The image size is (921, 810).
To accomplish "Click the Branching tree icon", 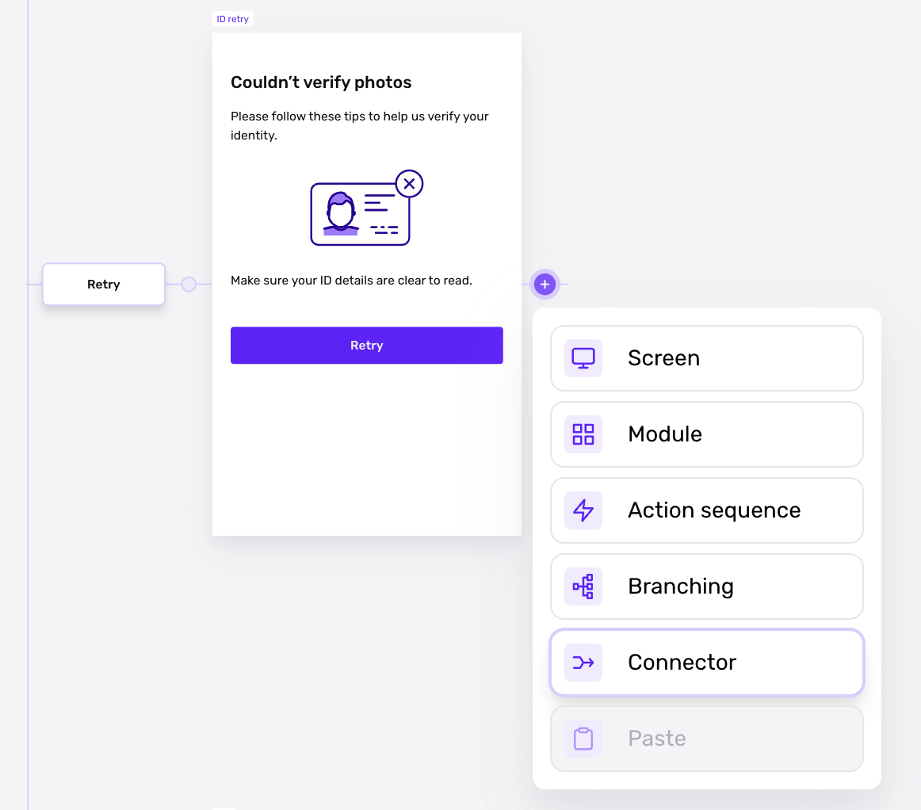I will (583, 586).
